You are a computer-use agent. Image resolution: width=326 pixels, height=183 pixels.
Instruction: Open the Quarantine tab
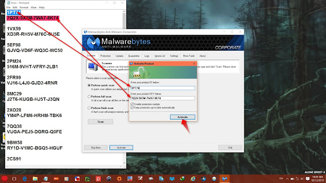coord(133,56)
